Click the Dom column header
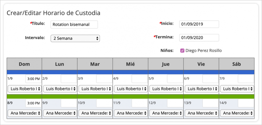Screen dimensions: 262x125 tap(24, 64)
